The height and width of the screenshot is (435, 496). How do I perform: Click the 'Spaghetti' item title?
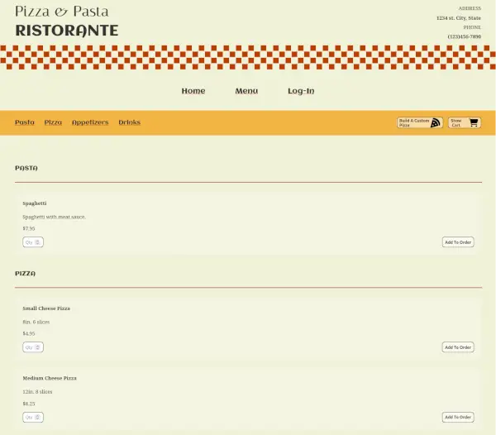[35, 203]
